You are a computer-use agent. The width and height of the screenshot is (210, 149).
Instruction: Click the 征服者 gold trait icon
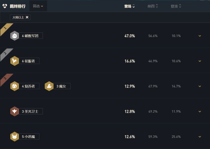coord(15,61)
